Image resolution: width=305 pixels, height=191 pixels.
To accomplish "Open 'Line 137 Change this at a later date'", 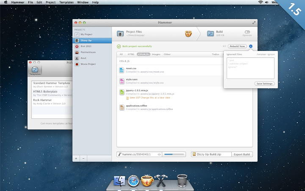I will [x=150, y=98].
